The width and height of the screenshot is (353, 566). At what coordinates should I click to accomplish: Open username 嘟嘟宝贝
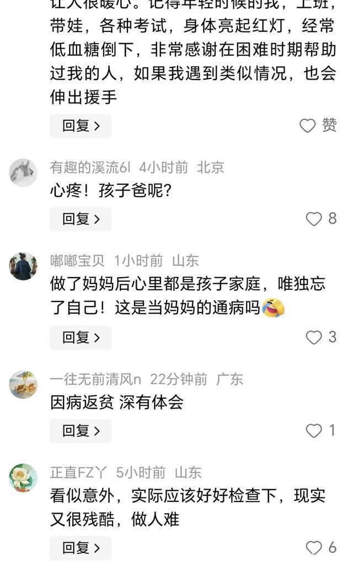77,261
